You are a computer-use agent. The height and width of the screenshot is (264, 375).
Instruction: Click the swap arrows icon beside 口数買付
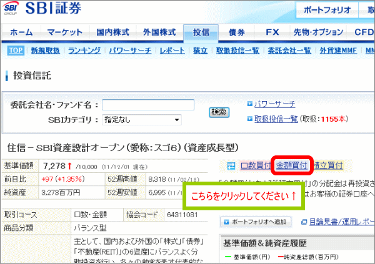pos(231,166)
